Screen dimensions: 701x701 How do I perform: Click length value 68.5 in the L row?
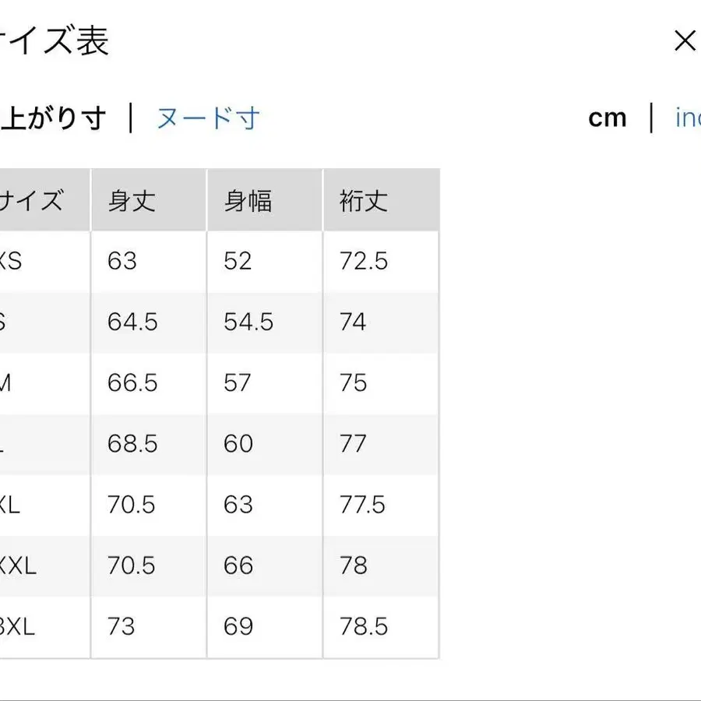[x=132, y=444]
